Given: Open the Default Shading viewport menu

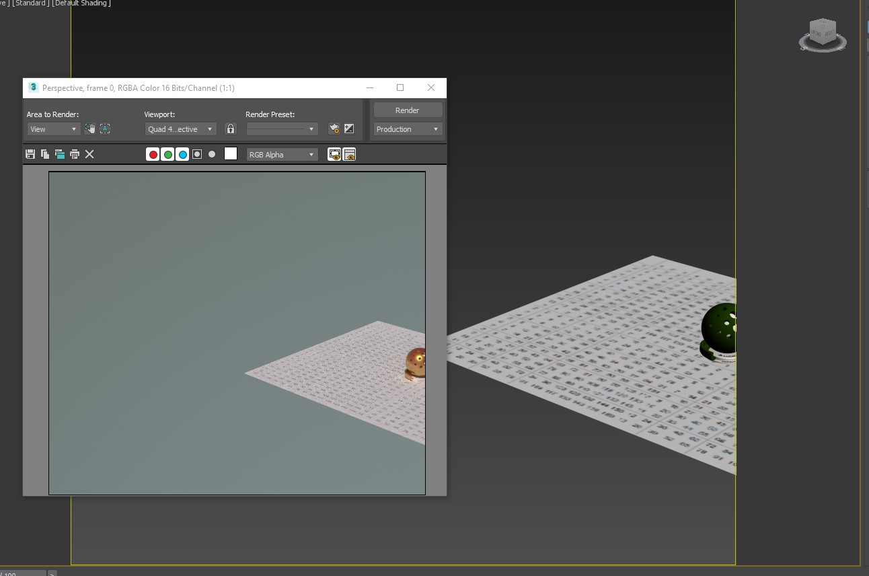Looking at the screenshot, I should click(81, 3).
